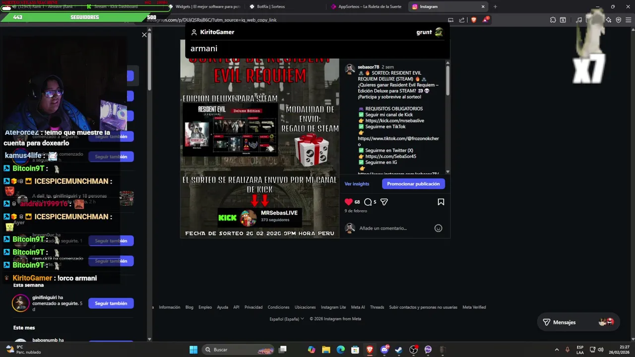Viewport: 635px width, 357px height.
Task: Click the volume speaker tray icon
Action: coord(600,350)
